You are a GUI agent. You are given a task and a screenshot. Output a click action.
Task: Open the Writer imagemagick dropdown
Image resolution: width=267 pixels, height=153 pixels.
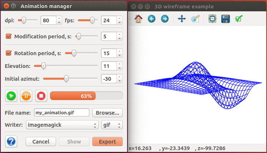coord(62,125)
